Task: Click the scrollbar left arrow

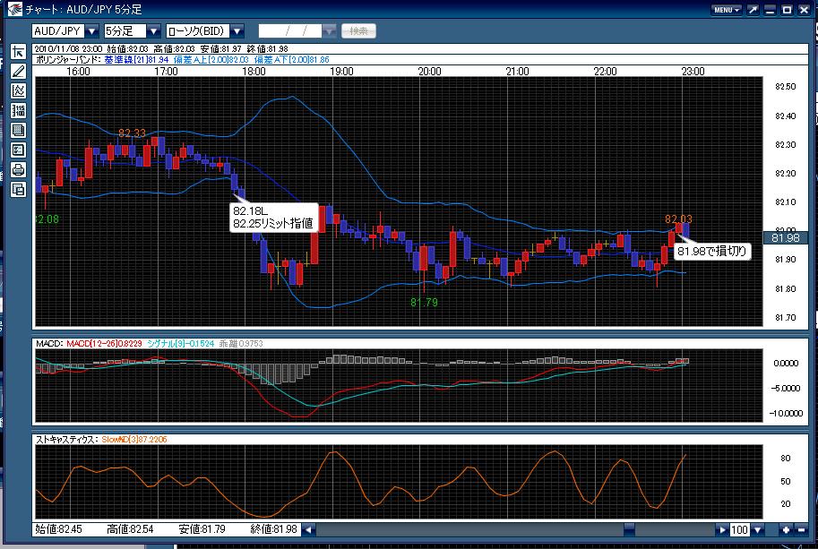Action: (x=308, y=529)
